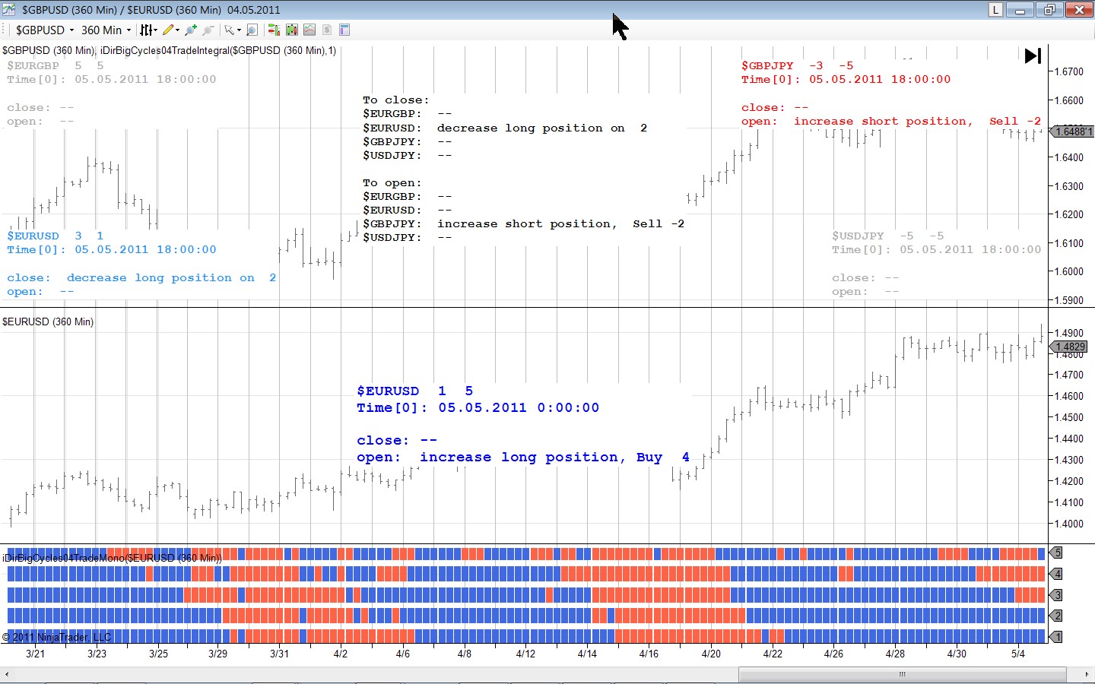Click the 1.6488'1 current price marker
This screenshot has width=1095, height=684.
pyautogui.click(x=1071, y=131)
